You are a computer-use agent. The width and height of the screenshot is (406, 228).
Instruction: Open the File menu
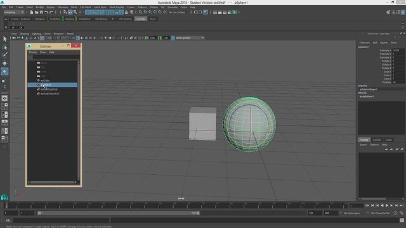coord(4,7)
